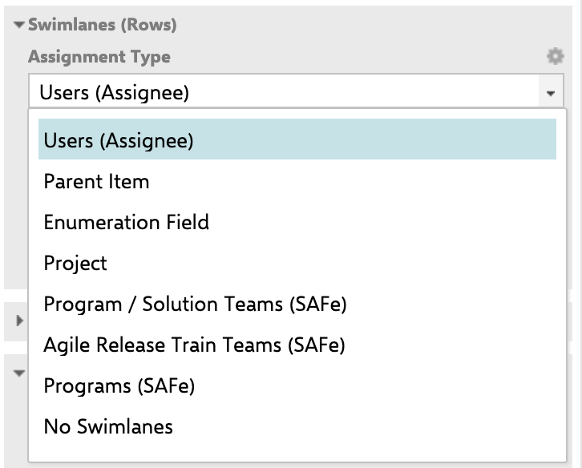Pick the Programs (SAFe) option
This screenshot has height=468, width=582.
[x=119, y=386]
